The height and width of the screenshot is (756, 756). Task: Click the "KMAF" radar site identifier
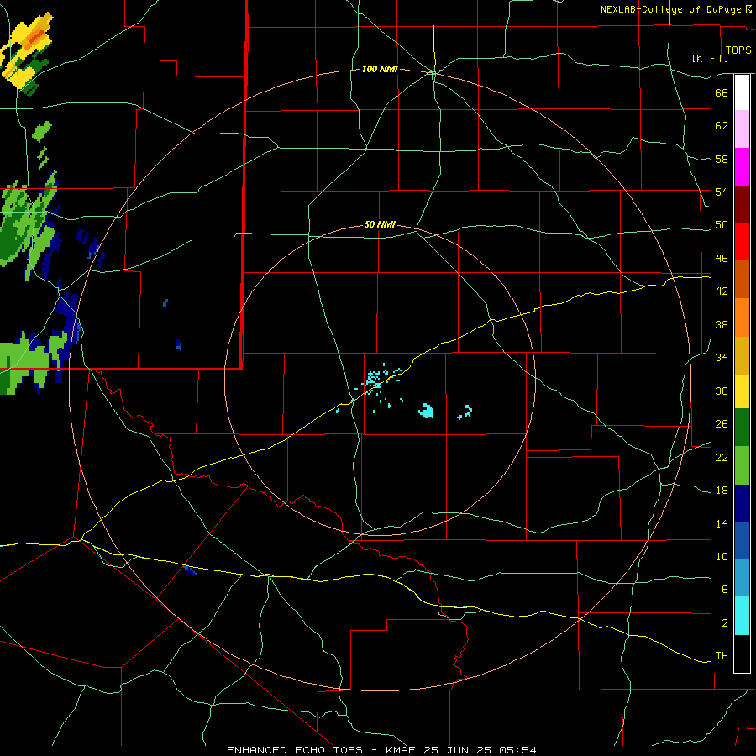pyautogui.click(x=402, y=750)
